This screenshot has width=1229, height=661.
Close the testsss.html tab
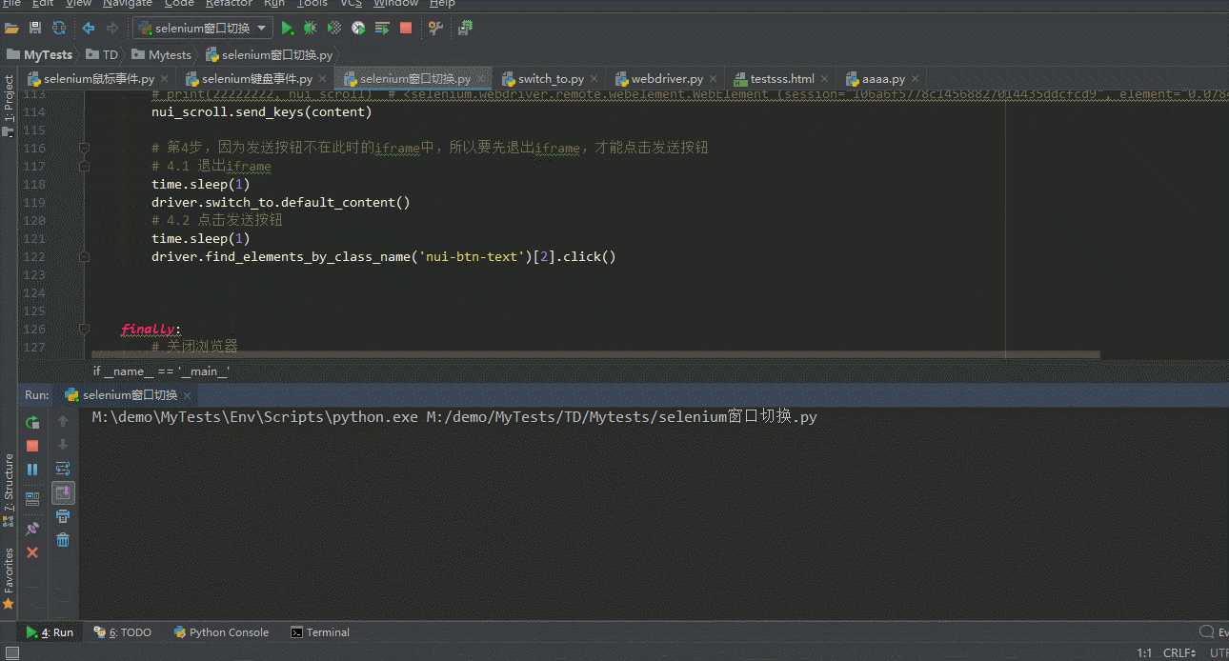point(824,79)
